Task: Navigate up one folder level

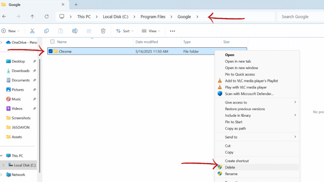Action: (x=32, y=16)
